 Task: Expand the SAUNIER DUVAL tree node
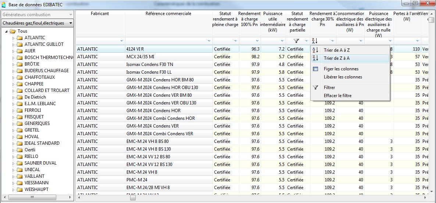click(x=13, y=163)
